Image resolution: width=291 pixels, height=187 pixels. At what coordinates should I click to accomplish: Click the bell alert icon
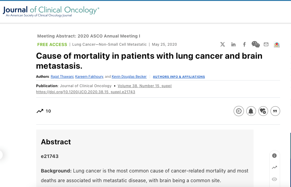[x=251, y=111]
